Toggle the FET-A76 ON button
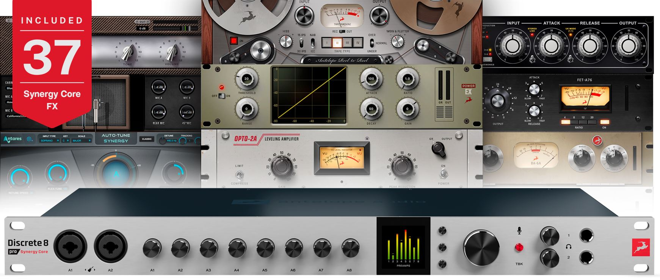Image resolution: width=660 pixels, height=280 pixels. pos(605,122)
